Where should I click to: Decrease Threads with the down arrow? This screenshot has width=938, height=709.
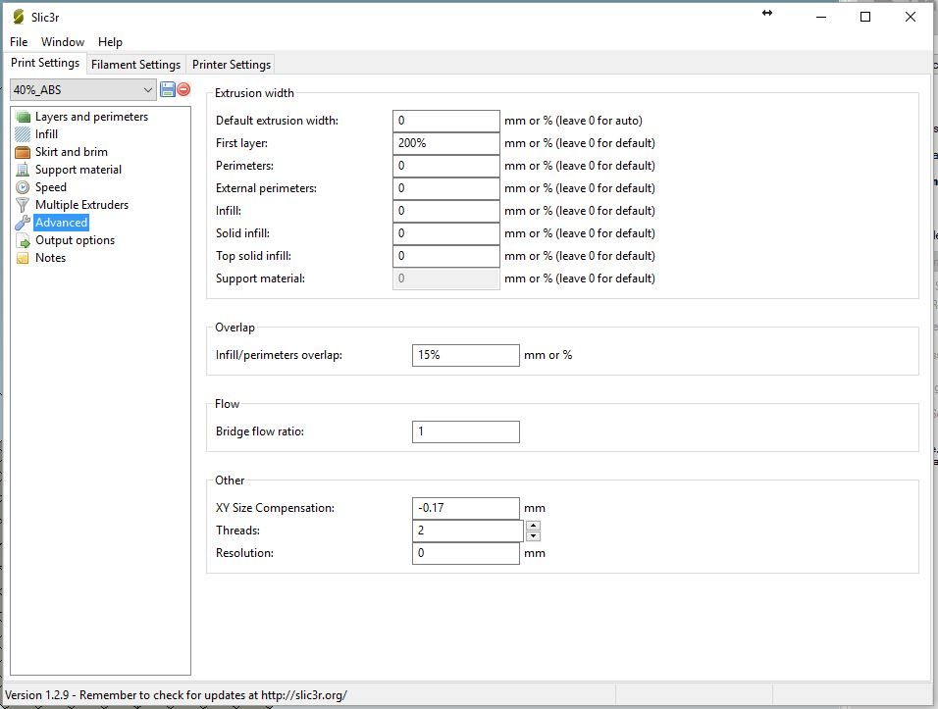533,535
